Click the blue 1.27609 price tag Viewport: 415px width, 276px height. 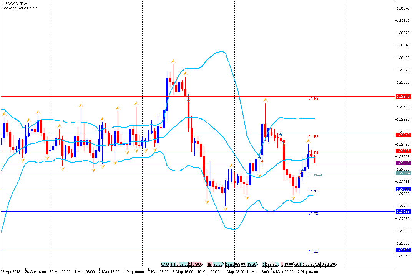pos(403,189)
